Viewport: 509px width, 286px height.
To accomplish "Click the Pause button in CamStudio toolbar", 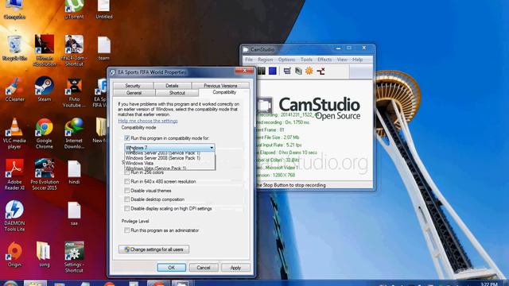I will click(x=262, y=71).
